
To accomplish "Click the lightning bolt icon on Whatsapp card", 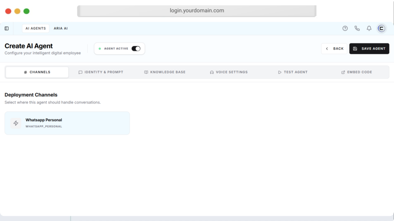I will pyautogui.click(x=16, y=123).
